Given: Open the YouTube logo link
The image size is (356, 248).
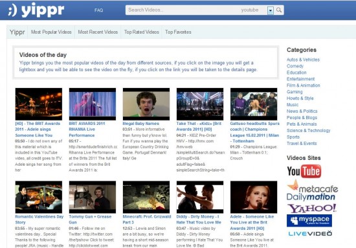Looking at the screenshot, I should 304,171.
